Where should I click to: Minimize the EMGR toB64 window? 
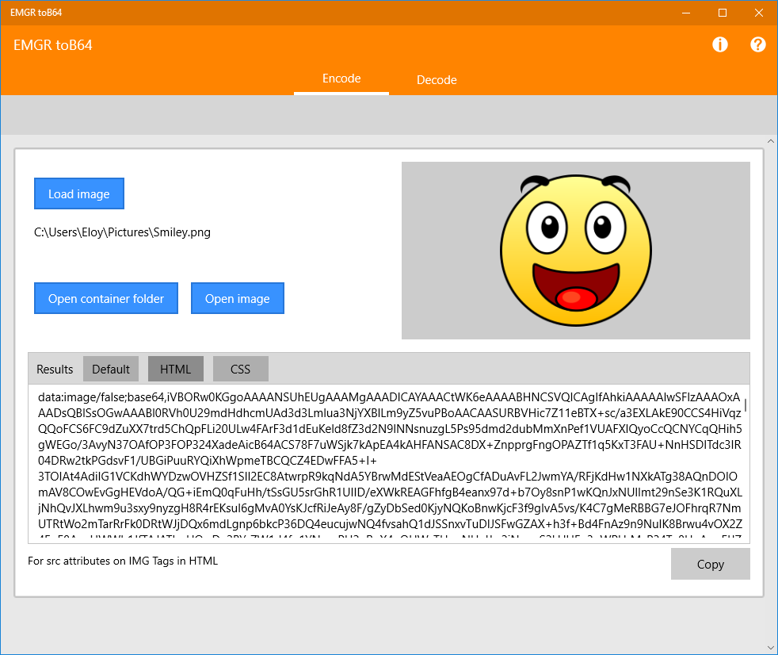tap(686, 13)
